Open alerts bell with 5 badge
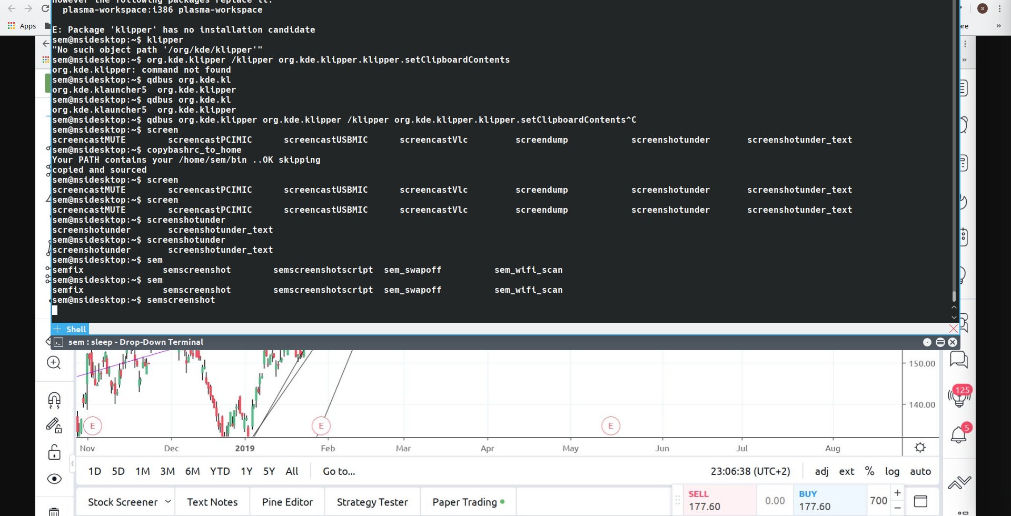 pos(959,434)
